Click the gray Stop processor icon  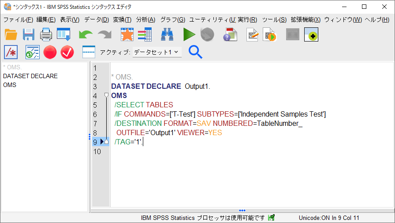207,34
